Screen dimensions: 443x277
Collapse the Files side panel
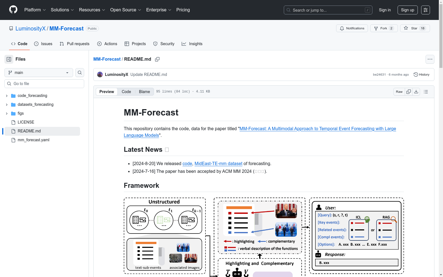tap(9, 59)
